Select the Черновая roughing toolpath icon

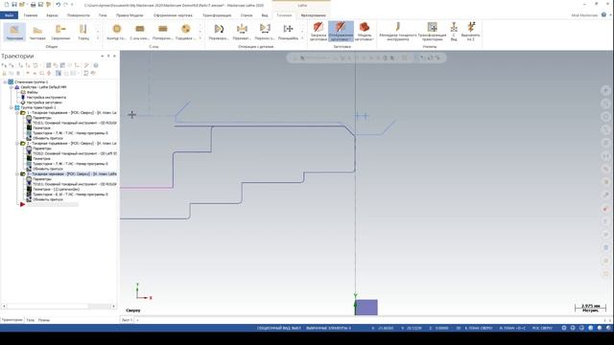click(x=14, y=32)
